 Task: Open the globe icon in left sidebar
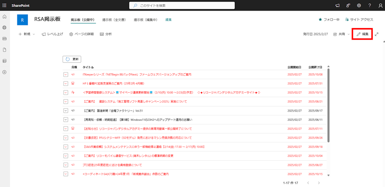point(4,28)
